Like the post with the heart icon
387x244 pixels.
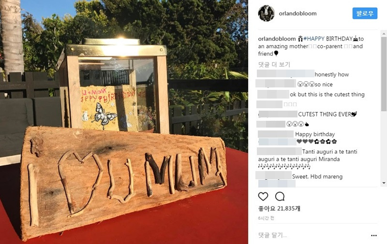point(263,197)
